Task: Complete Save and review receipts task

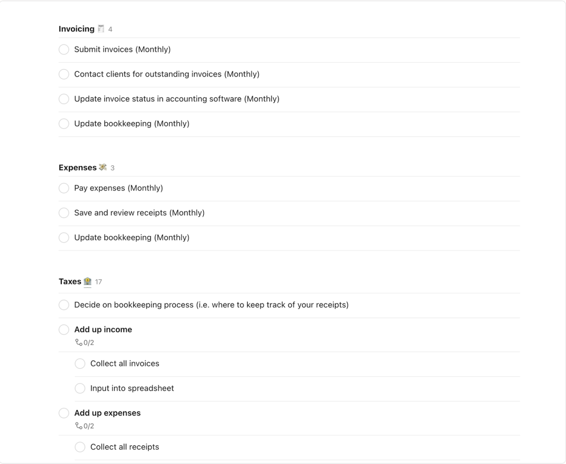Action: 64,213
